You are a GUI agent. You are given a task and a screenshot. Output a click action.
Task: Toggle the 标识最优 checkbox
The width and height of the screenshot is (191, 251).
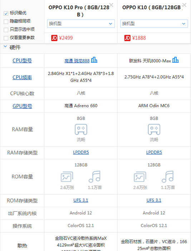6,14
